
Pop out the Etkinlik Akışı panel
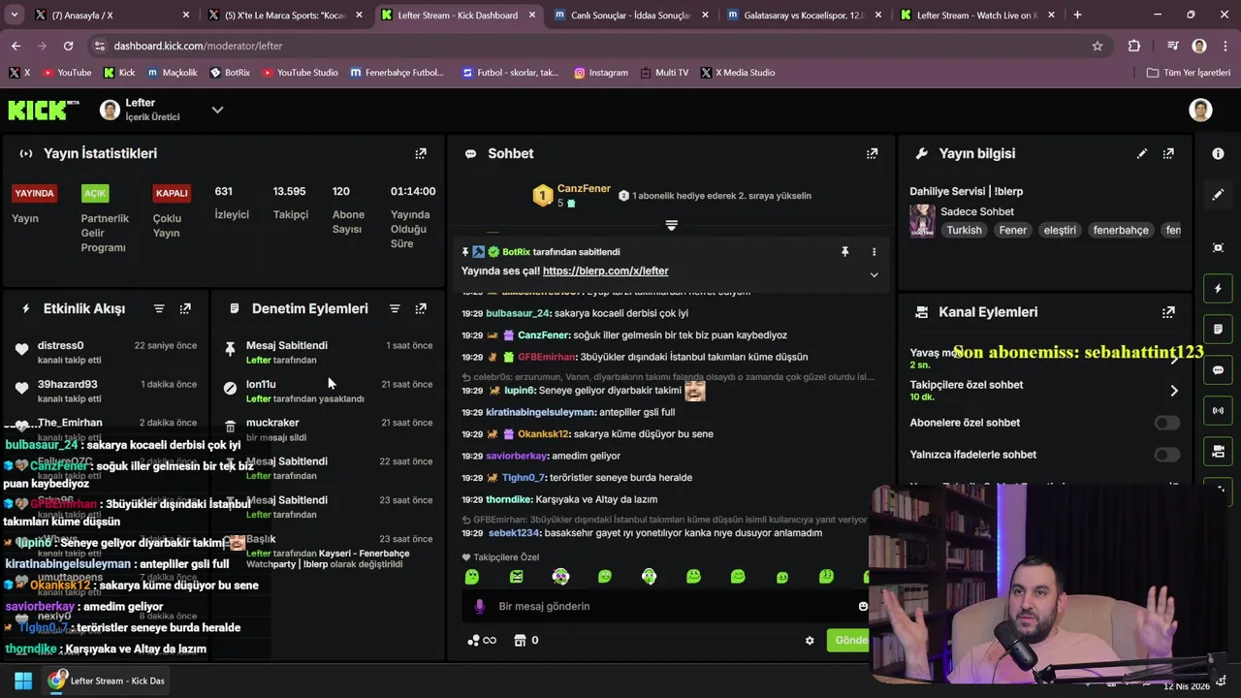click(x=185, y=308)
